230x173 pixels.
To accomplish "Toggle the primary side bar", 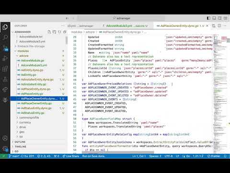I will click(x=208, y=18).
